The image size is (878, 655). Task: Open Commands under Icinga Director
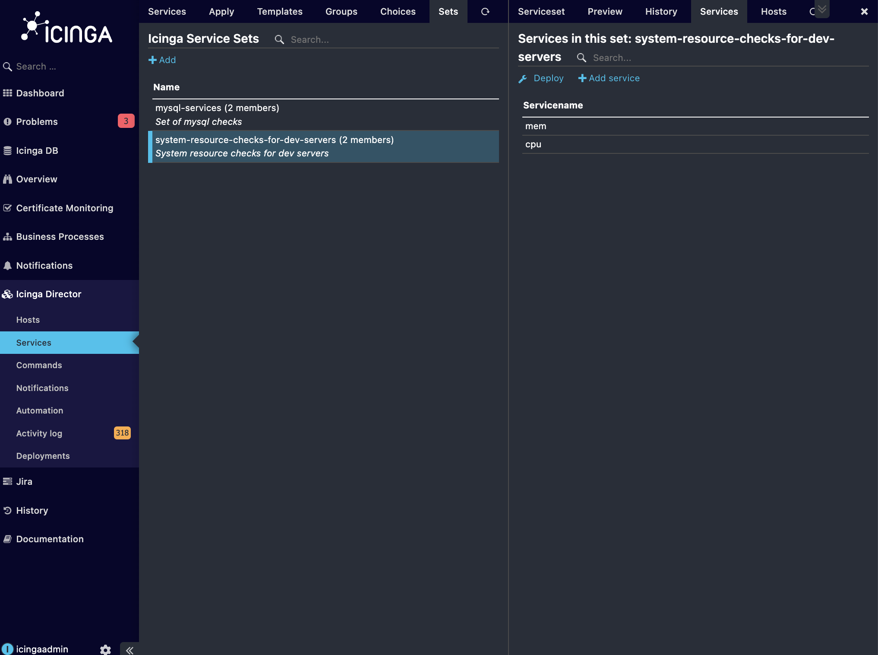point(69,366)
